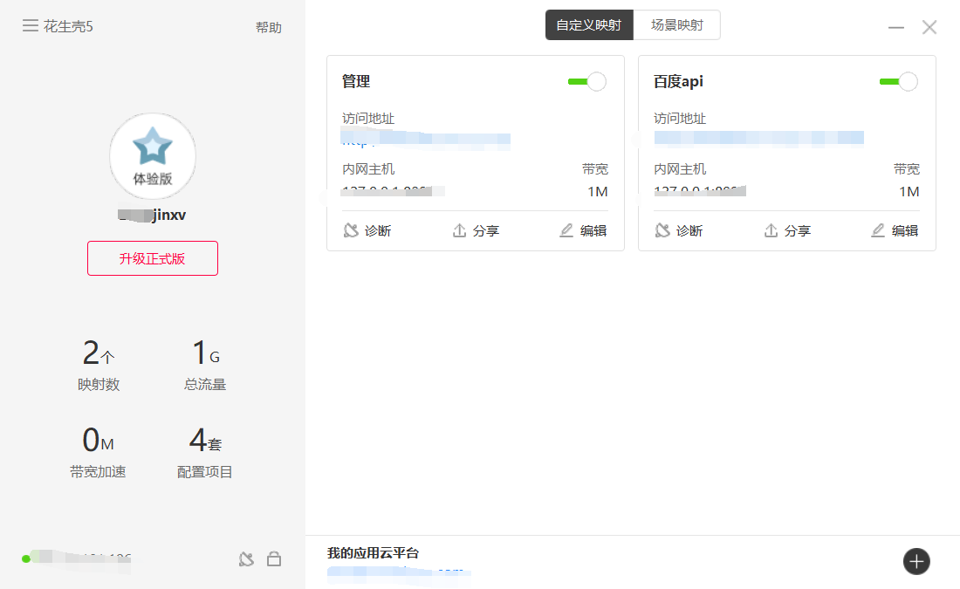Viewport: 960px width, 589px height.
Task: Click the 0M 带宽加速 statistic
Action: pos(98,453)
